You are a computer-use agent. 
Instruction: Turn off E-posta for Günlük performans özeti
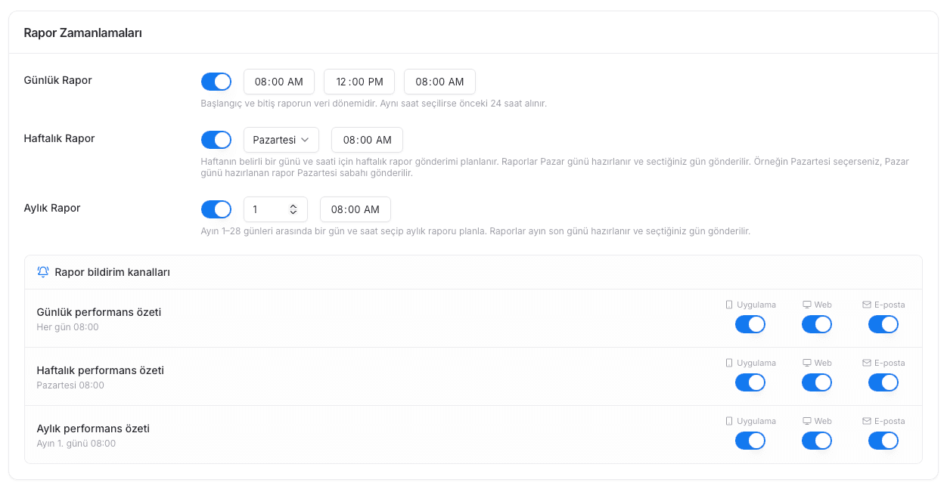(883, 324)
